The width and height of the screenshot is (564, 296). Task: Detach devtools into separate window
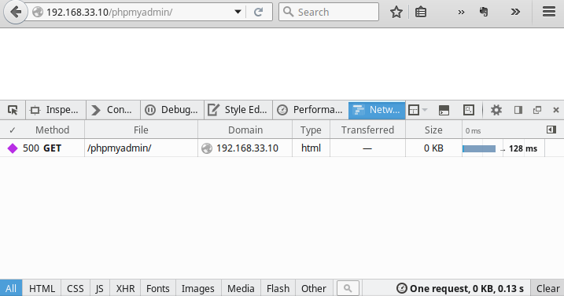pos(537,110)
